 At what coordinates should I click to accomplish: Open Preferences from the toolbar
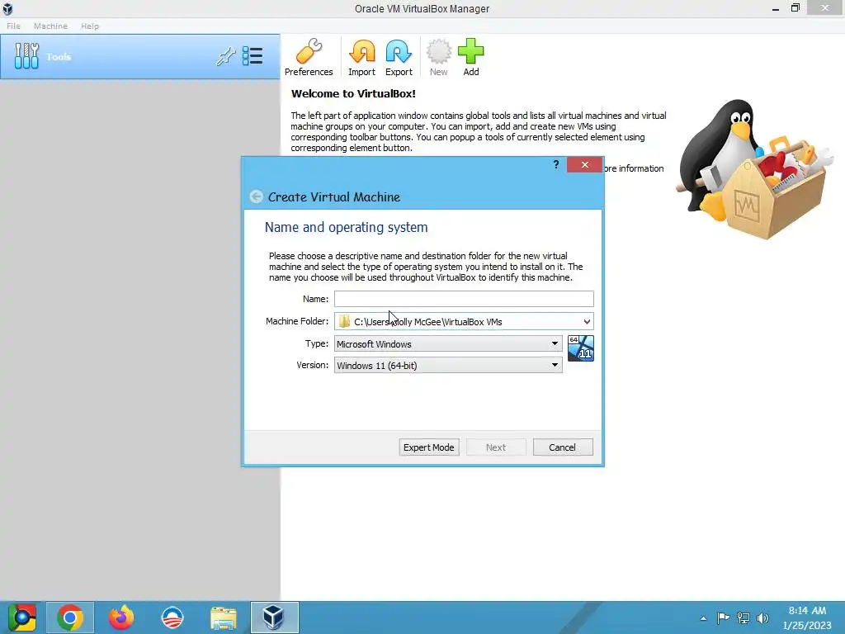[x=309, y=57]
